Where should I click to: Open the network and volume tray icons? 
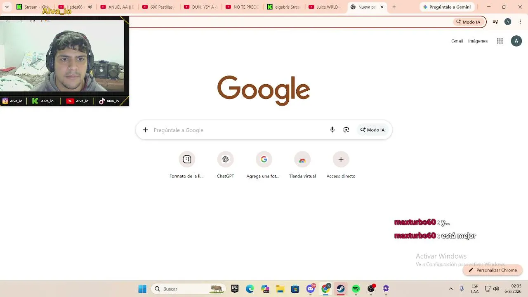pyautogui.click(x=492, y=289)
